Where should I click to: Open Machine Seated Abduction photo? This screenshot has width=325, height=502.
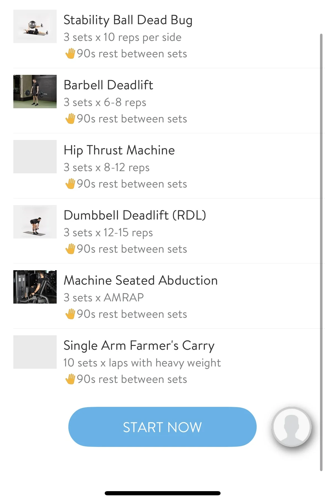[x=35, y=287]
